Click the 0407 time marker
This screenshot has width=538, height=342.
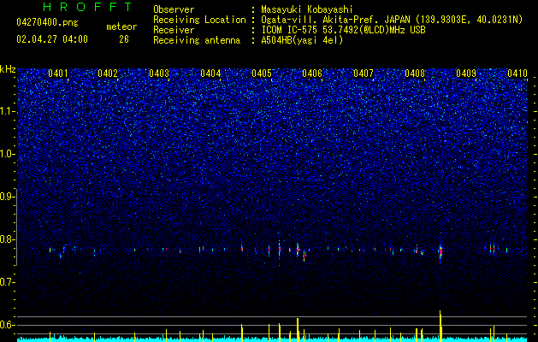pyautogui.click(x=364, y=74)
